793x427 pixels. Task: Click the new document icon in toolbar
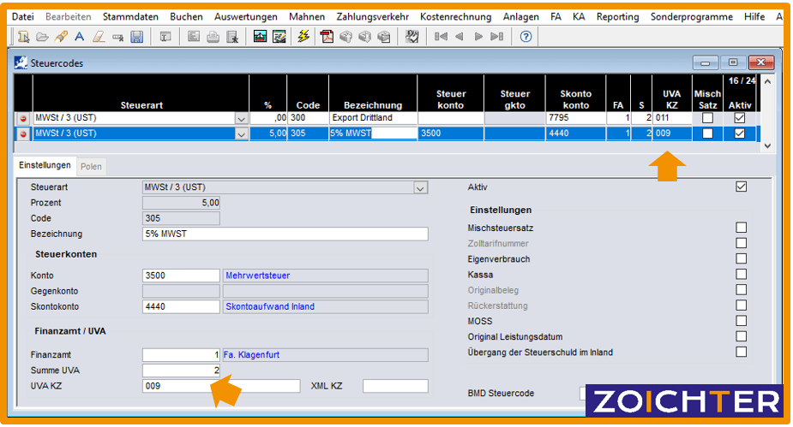click(24, 37)
